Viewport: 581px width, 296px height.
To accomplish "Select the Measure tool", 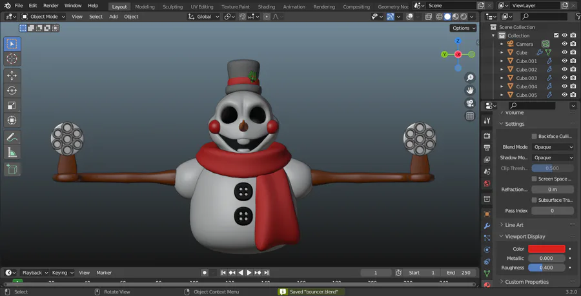I will tap(12, 152).
